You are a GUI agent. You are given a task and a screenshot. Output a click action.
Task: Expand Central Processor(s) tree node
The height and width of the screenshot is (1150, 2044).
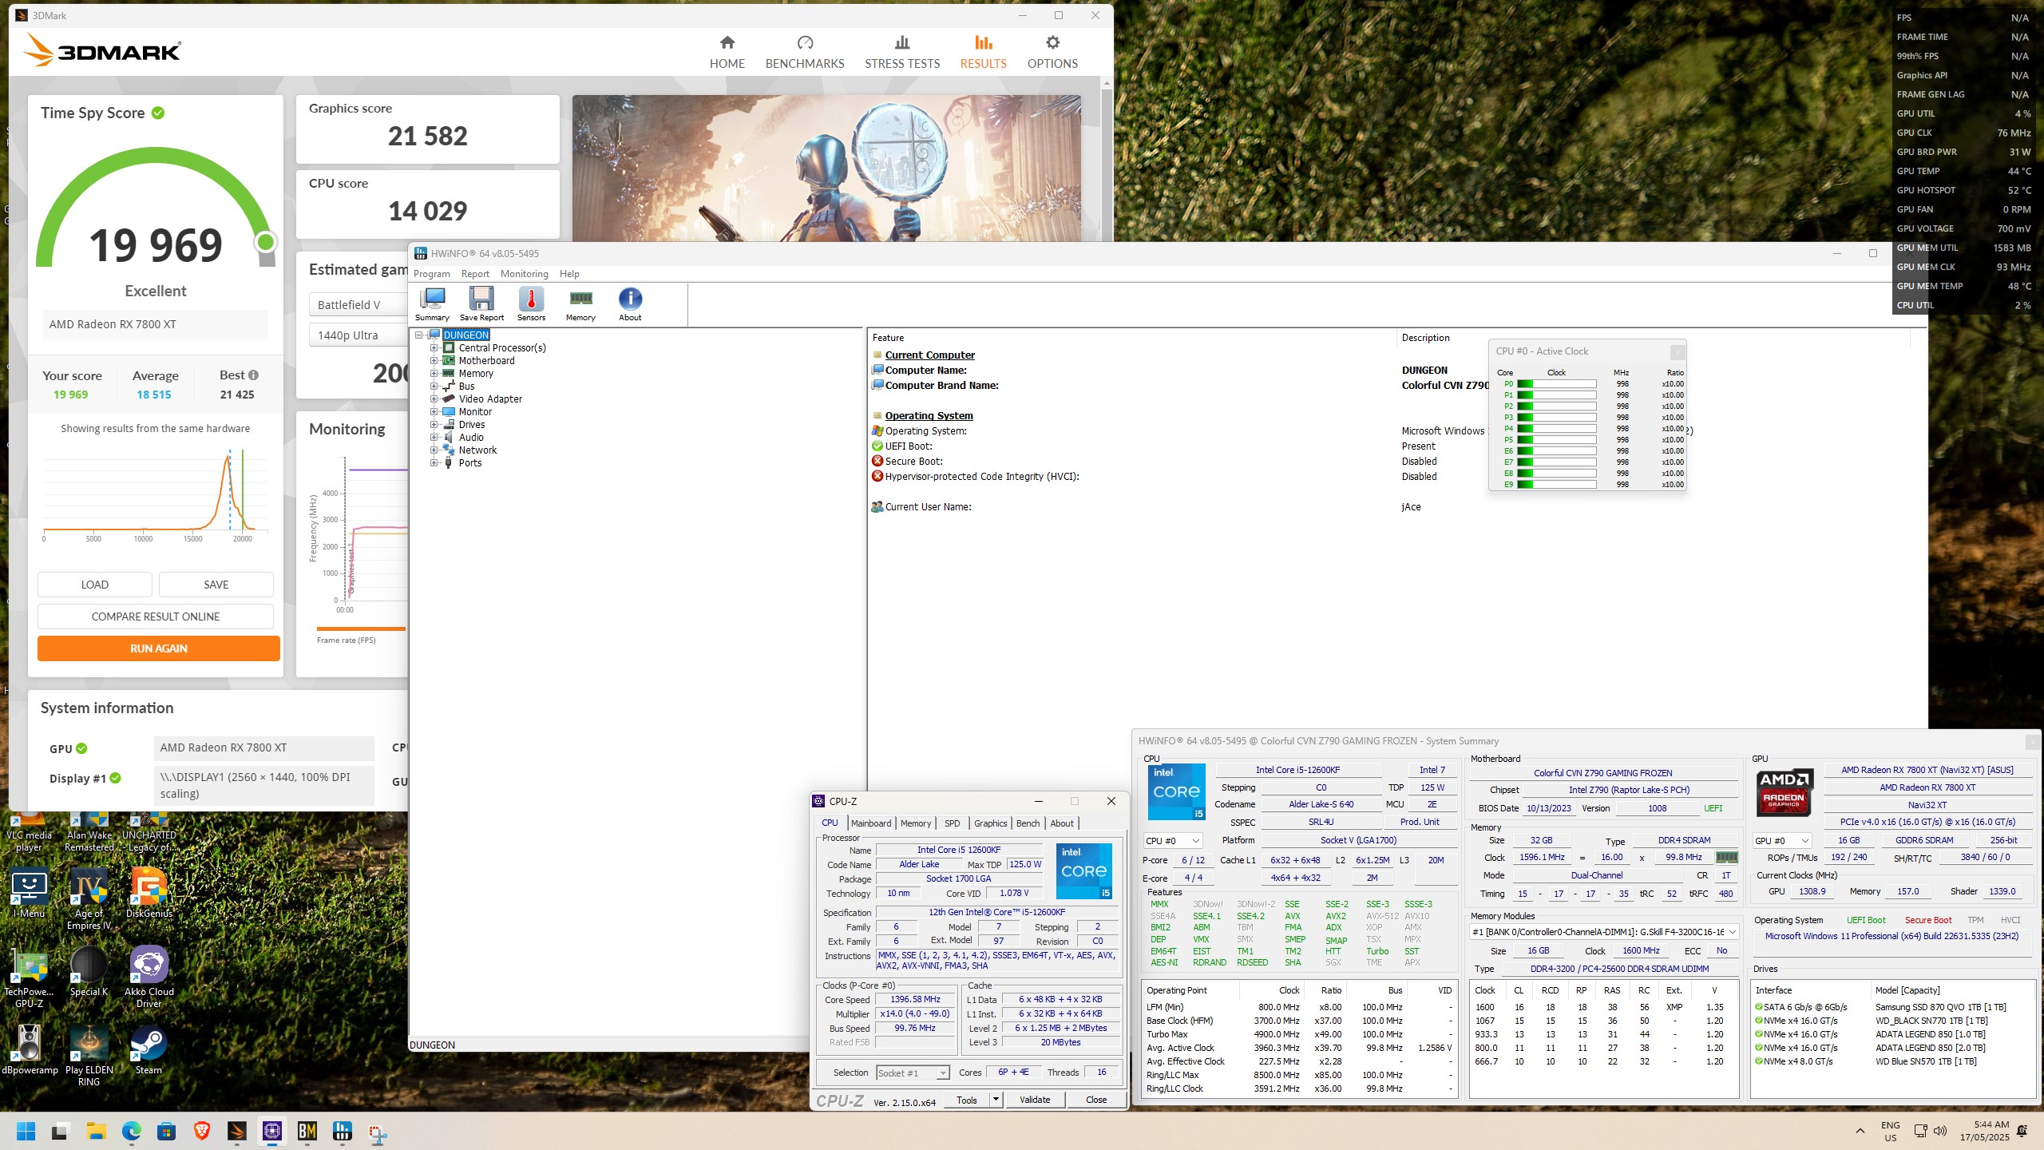point(434,347)
